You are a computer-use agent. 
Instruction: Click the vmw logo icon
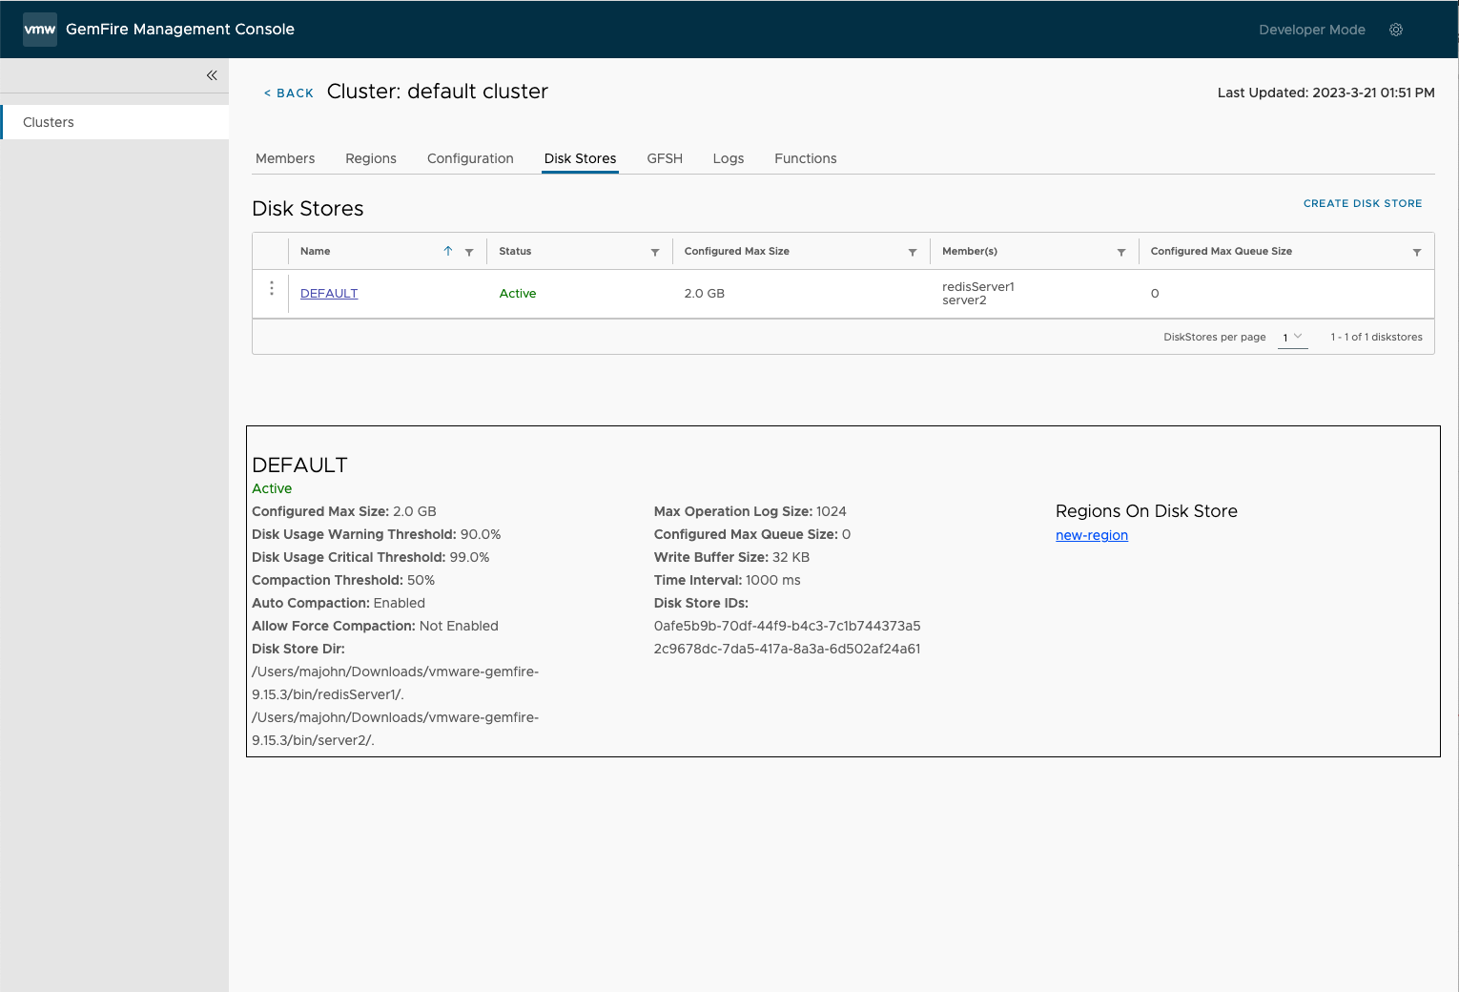pos(40,30)
